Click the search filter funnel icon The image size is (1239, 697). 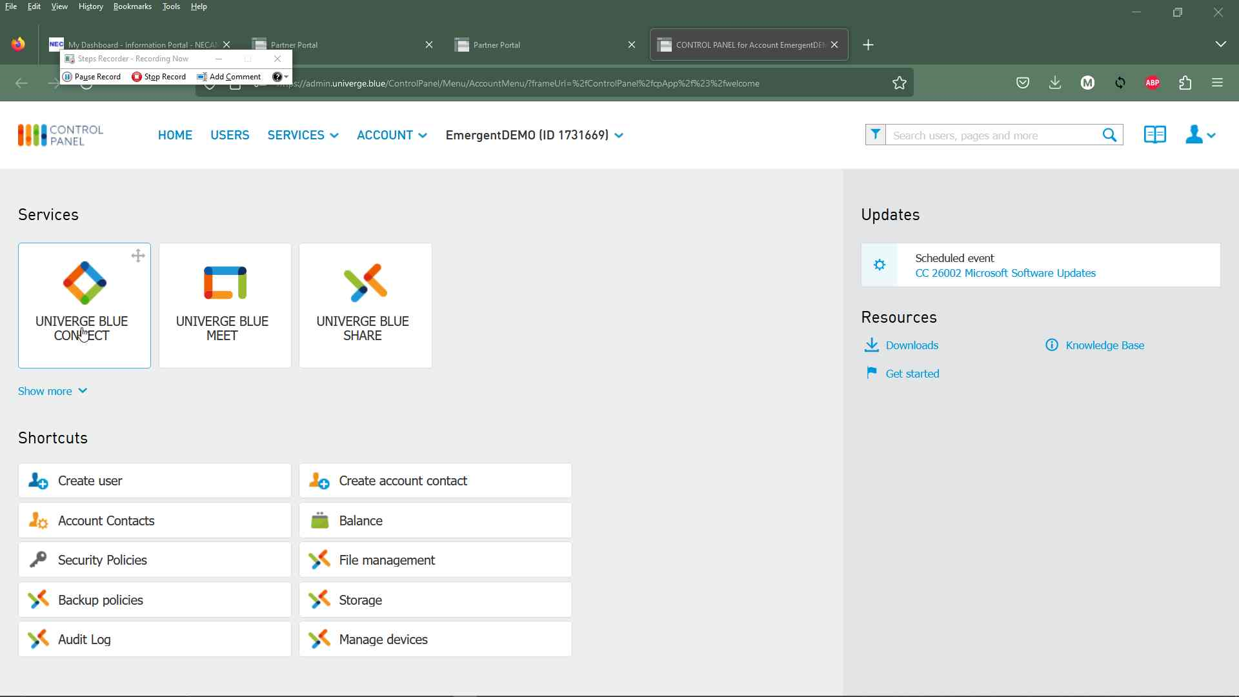(x=876, y=135)
